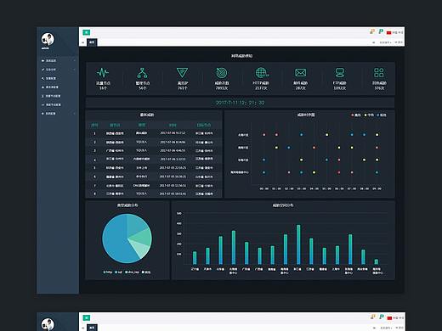Toggle the dns legend under the pie chart
442x331 pixels.
click(x=132, y=272)
